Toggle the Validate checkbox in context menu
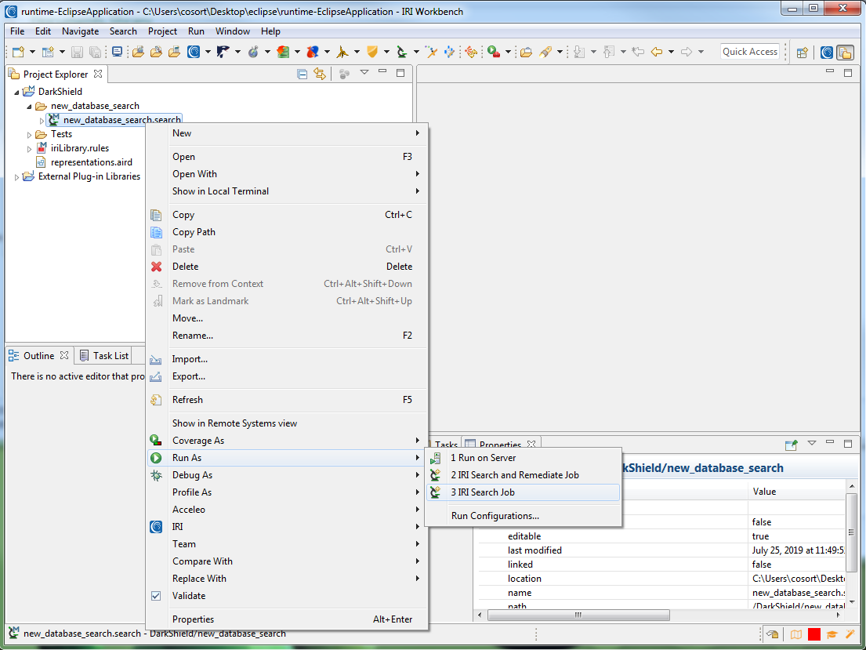The width and height of the screenshot is (866, 650). [156, 596]
